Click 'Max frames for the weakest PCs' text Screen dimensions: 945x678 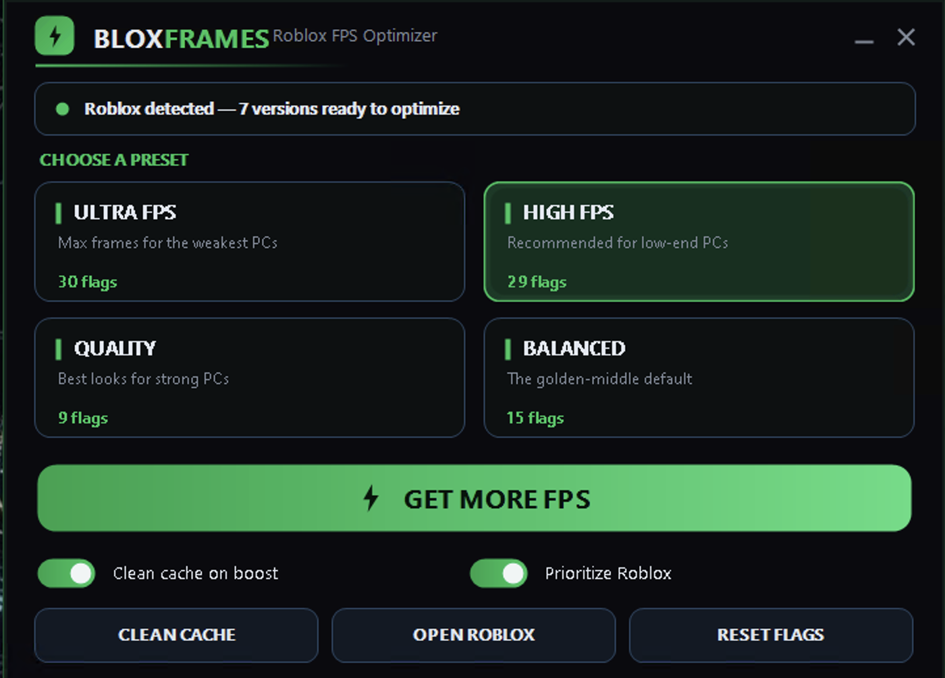coord(167,243)
